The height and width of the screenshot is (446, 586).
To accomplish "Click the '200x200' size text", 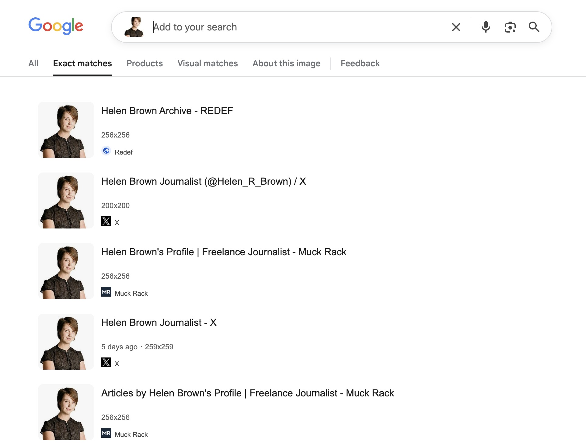I will 115,206.
